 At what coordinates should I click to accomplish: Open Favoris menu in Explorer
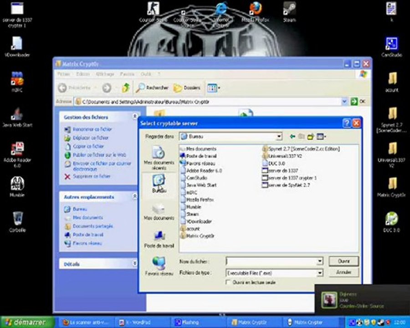pyautogui.click(x=127, y=74)
